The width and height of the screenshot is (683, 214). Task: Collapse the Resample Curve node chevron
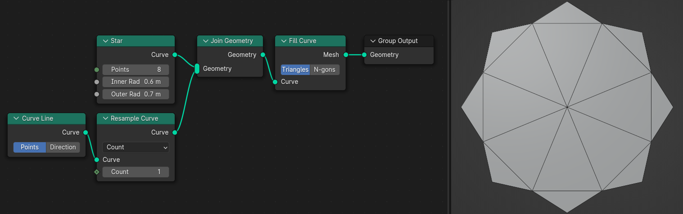point(105,118)
